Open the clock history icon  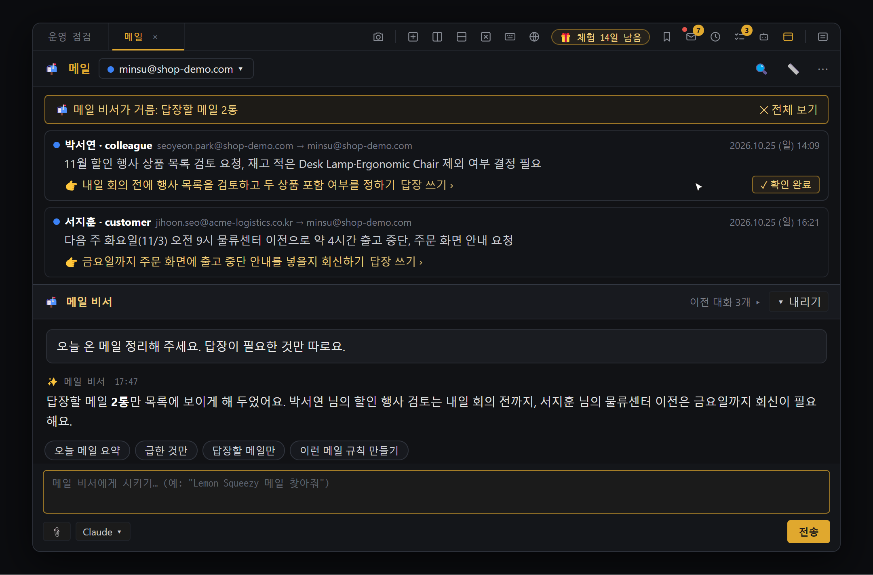[715, 37]
